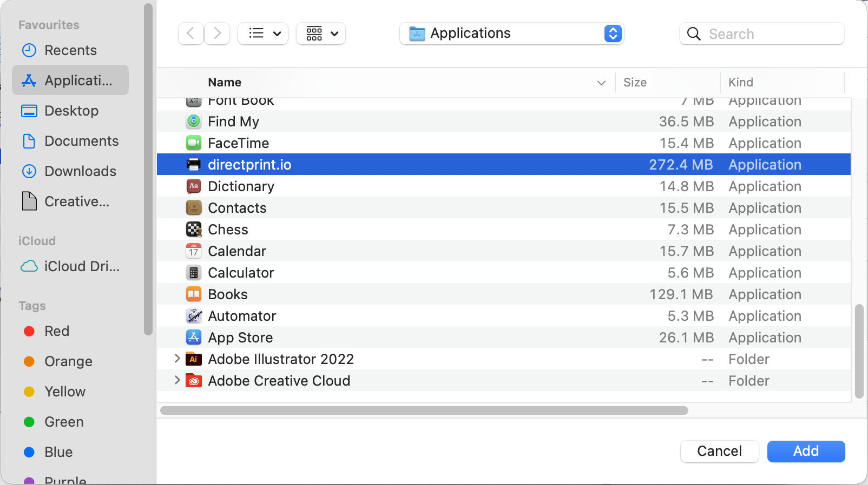Click the Applications icon in sidebar
The image size is (868, 485).
pyautogui.click(x=29, y=80)
